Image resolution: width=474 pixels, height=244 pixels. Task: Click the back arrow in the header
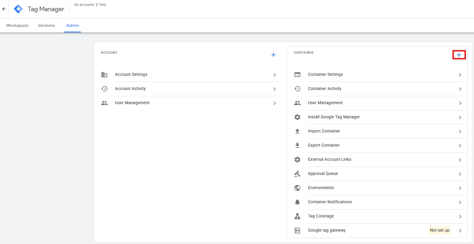click(4, 9)
